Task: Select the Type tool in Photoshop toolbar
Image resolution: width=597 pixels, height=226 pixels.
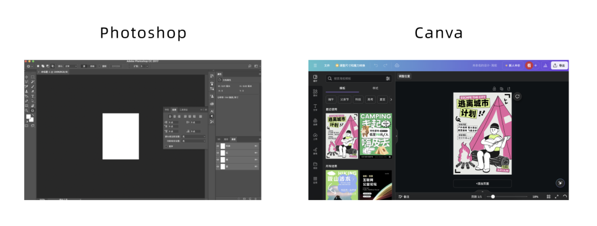Action: [33, 96]
